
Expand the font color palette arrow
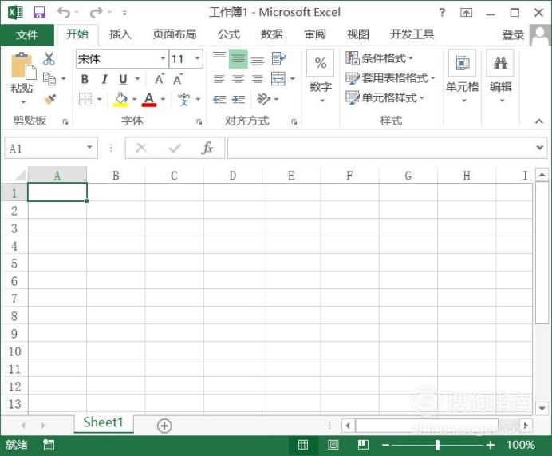pyautogui.click(x=163, y=99)
